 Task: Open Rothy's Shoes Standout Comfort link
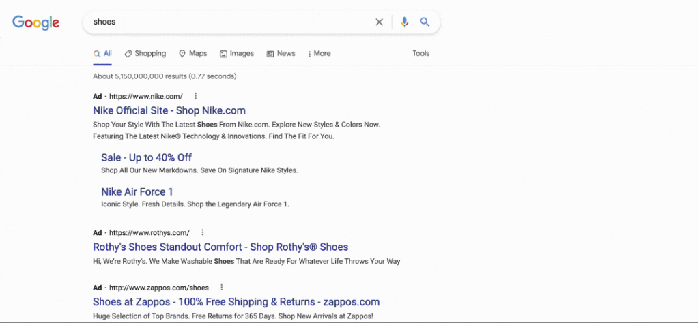[x=220, y=247]
